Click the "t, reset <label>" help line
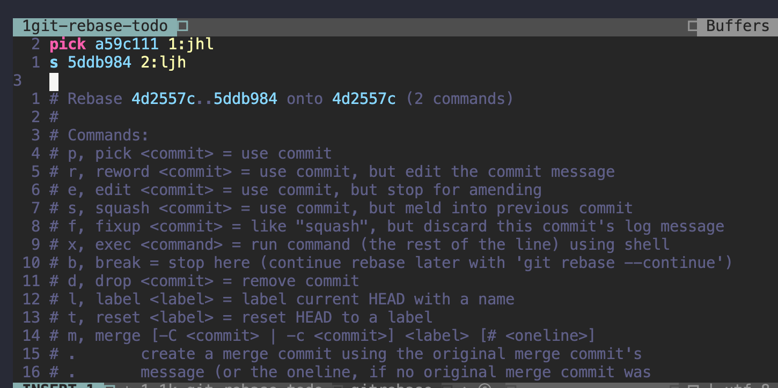The width and height of the screenshot is (778, 388). [x=241, y=318]
